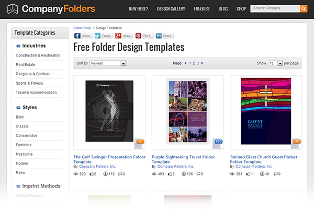Go to next page arrow
The image size is (314, 209).
click(x=202, y=63)
